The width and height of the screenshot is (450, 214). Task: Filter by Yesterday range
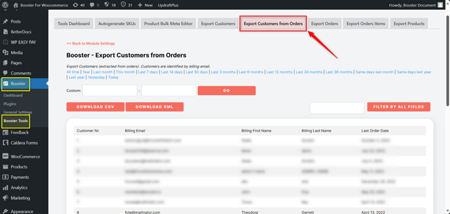tap(96, 77)
